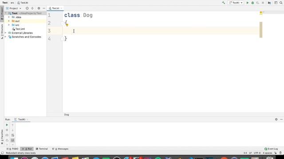Viewport: 284px width, 159px height.
Task: Toggle Scroll to End in Run console
Action: pyautogui.click(x=13, y=140)
